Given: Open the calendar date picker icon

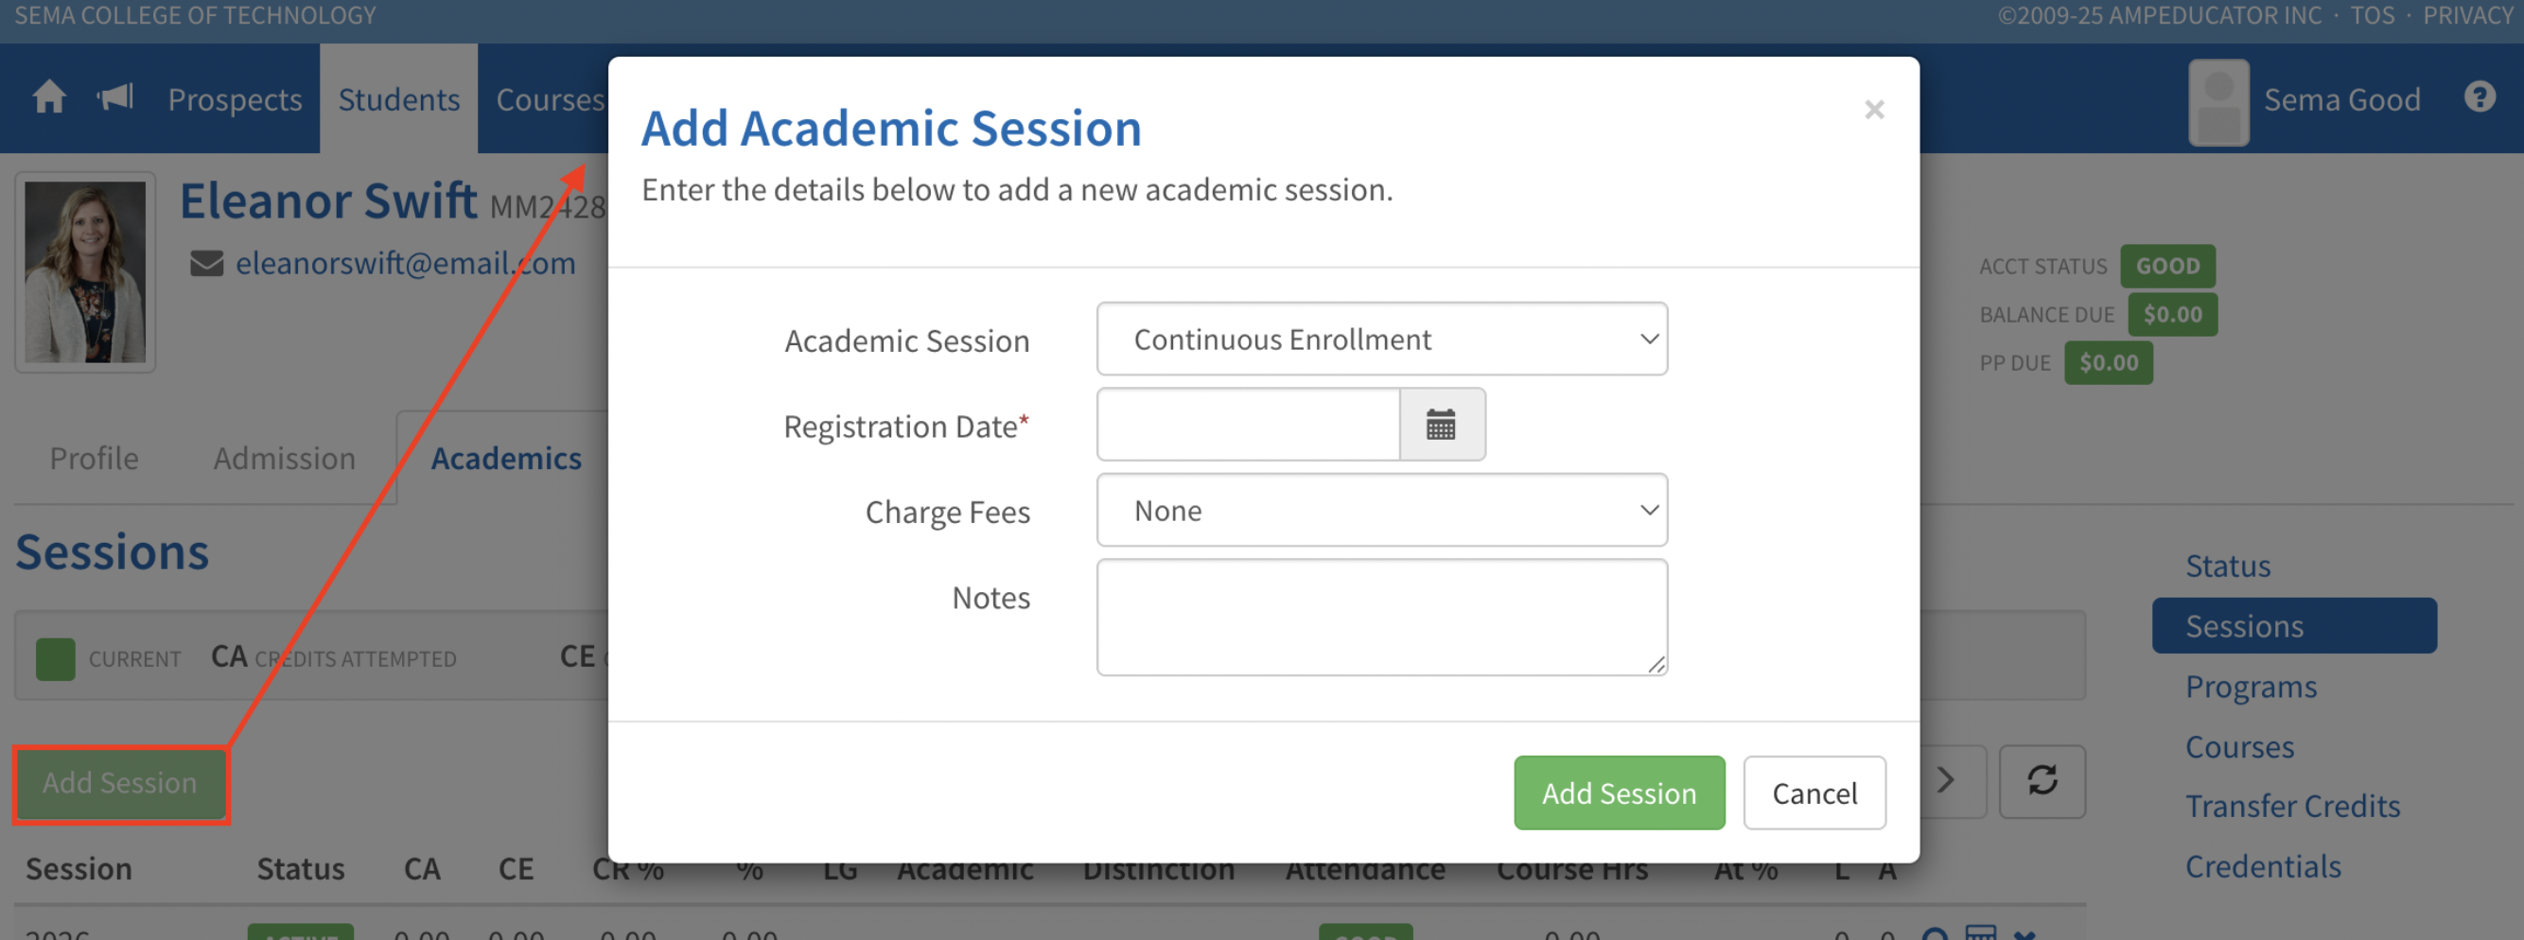Looking at the screenshot, I should point(1440,425).
